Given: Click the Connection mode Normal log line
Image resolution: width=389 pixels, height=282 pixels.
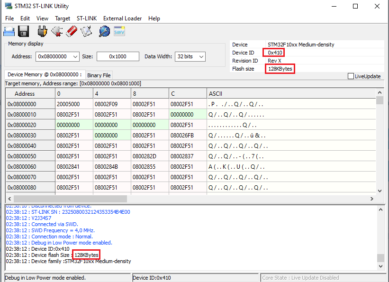Looking at the screenshot, I should click(x=49, y=237).
